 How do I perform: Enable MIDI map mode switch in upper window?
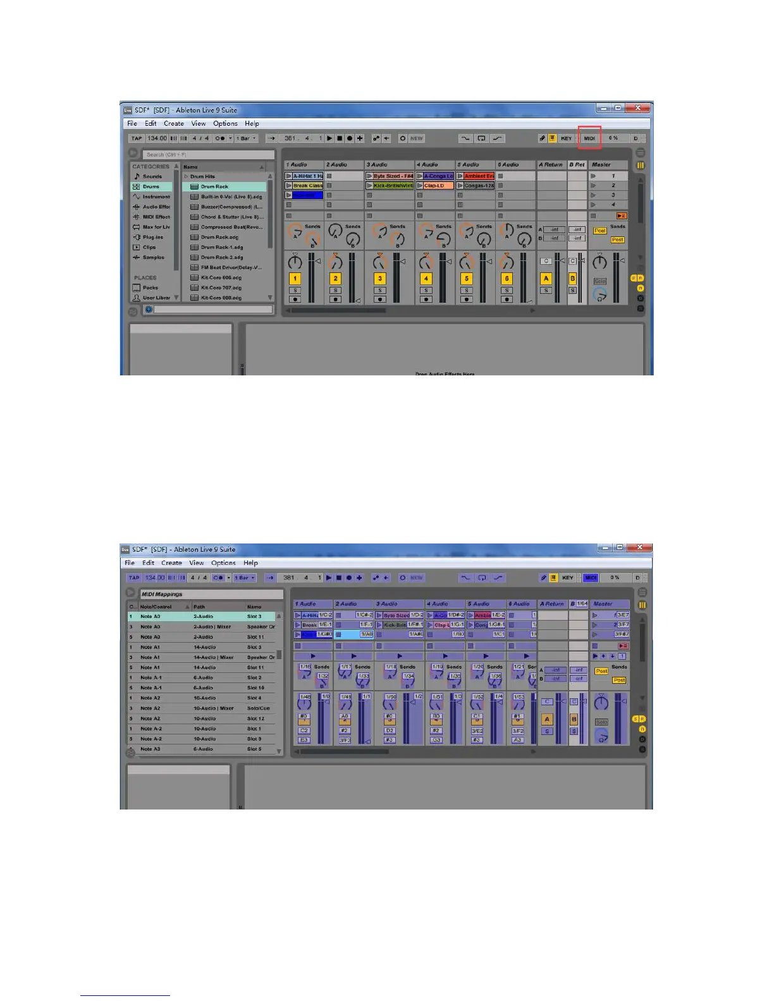coord(589,138)
